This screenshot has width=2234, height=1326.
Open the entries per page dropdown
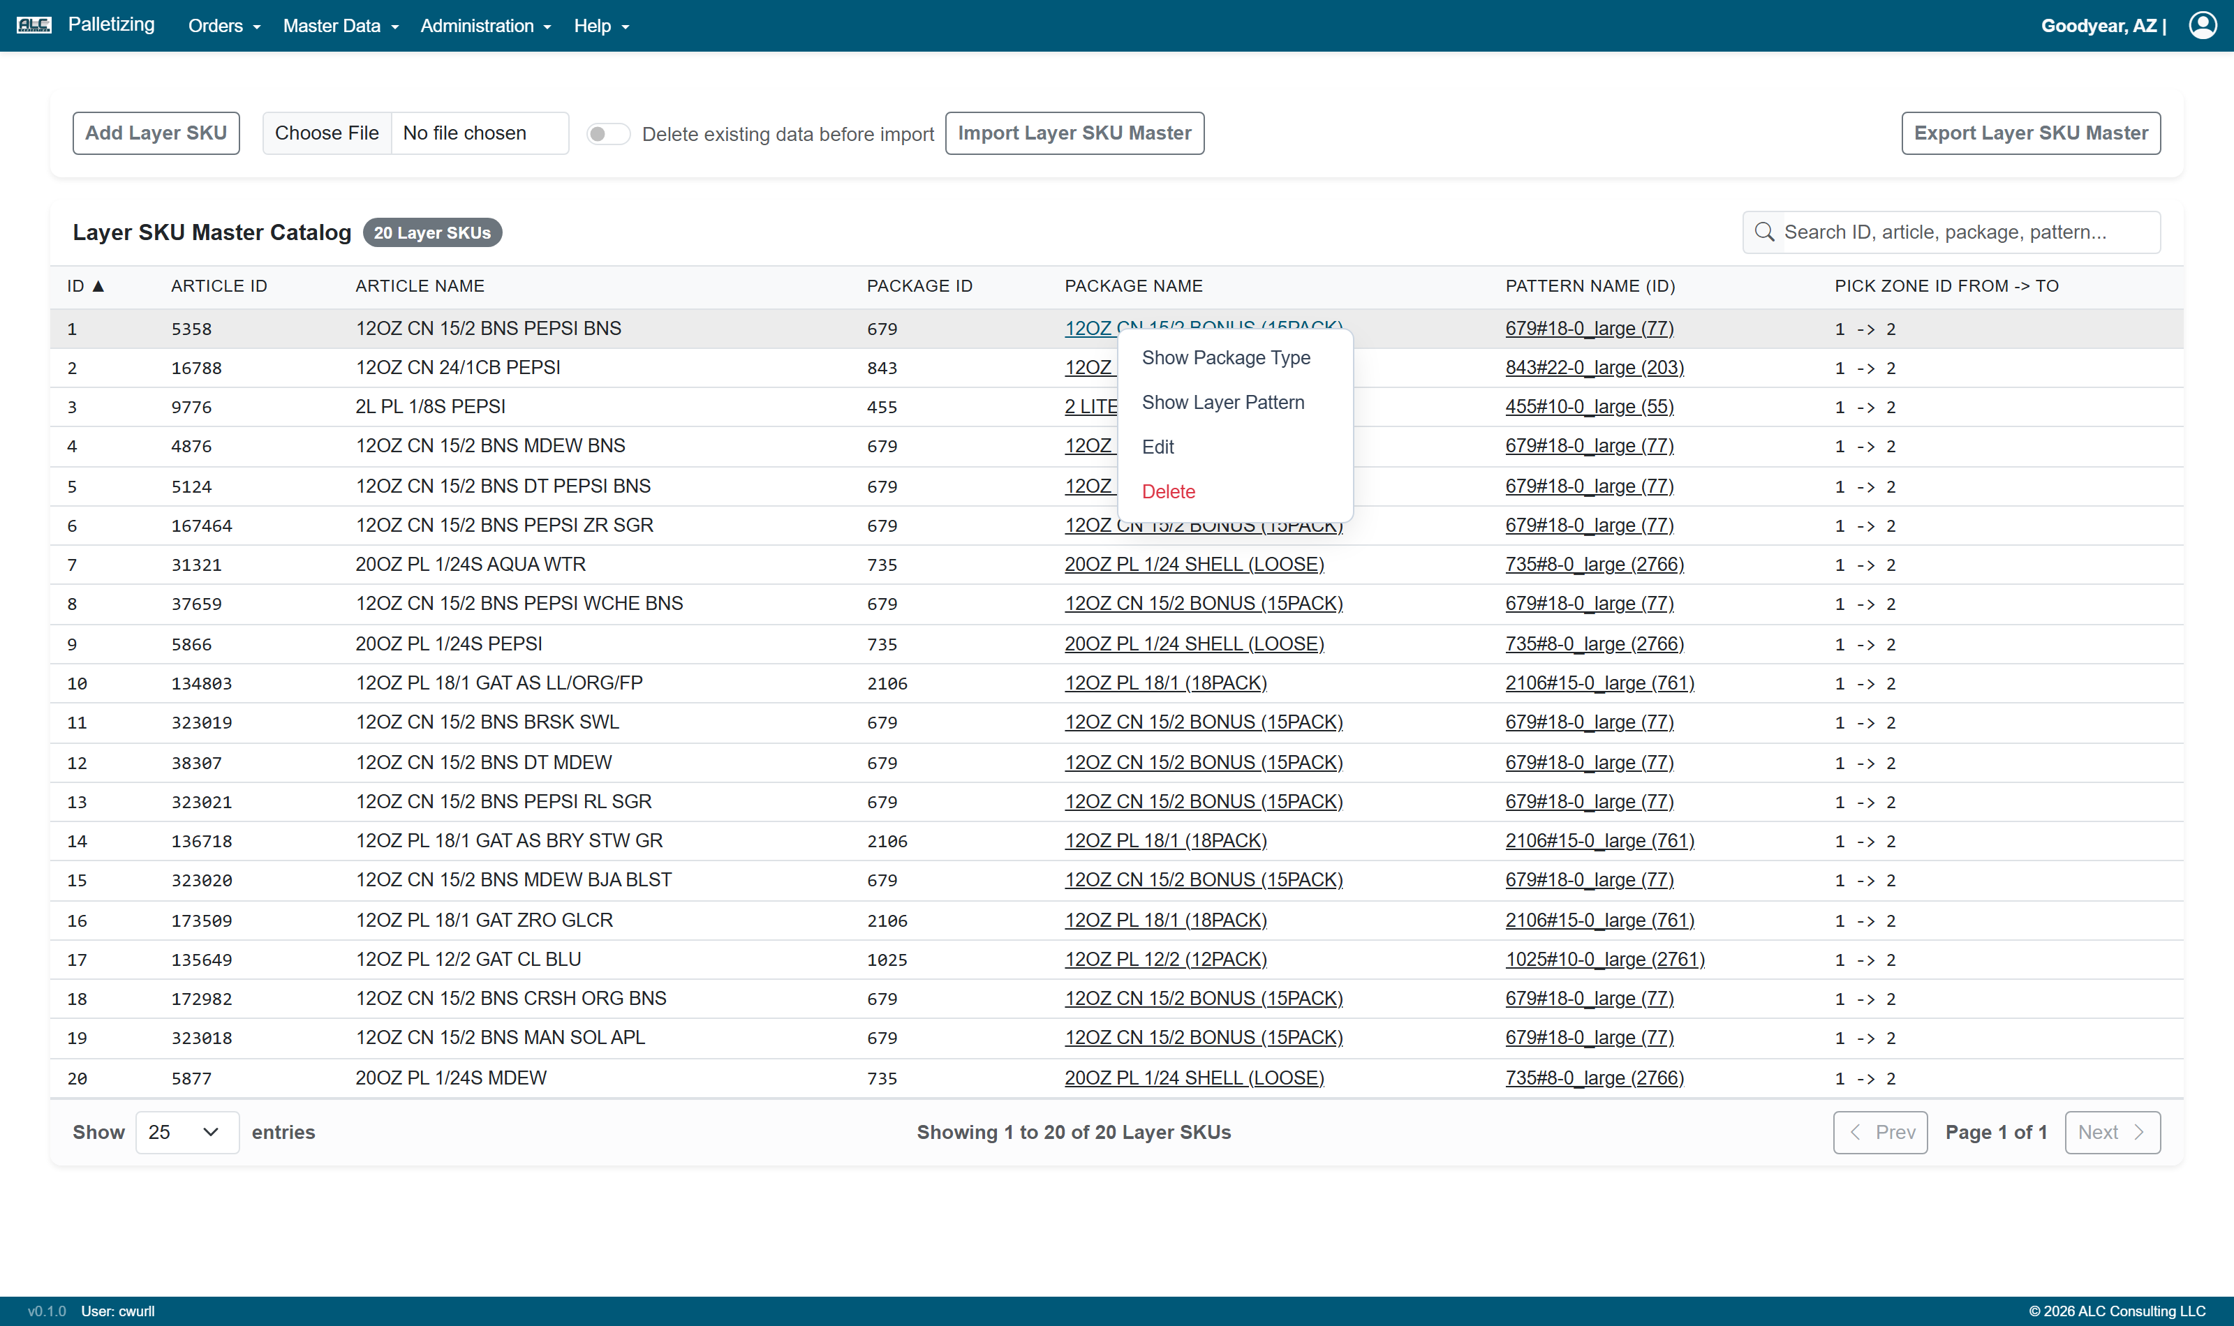click(x=187, y=1132)
